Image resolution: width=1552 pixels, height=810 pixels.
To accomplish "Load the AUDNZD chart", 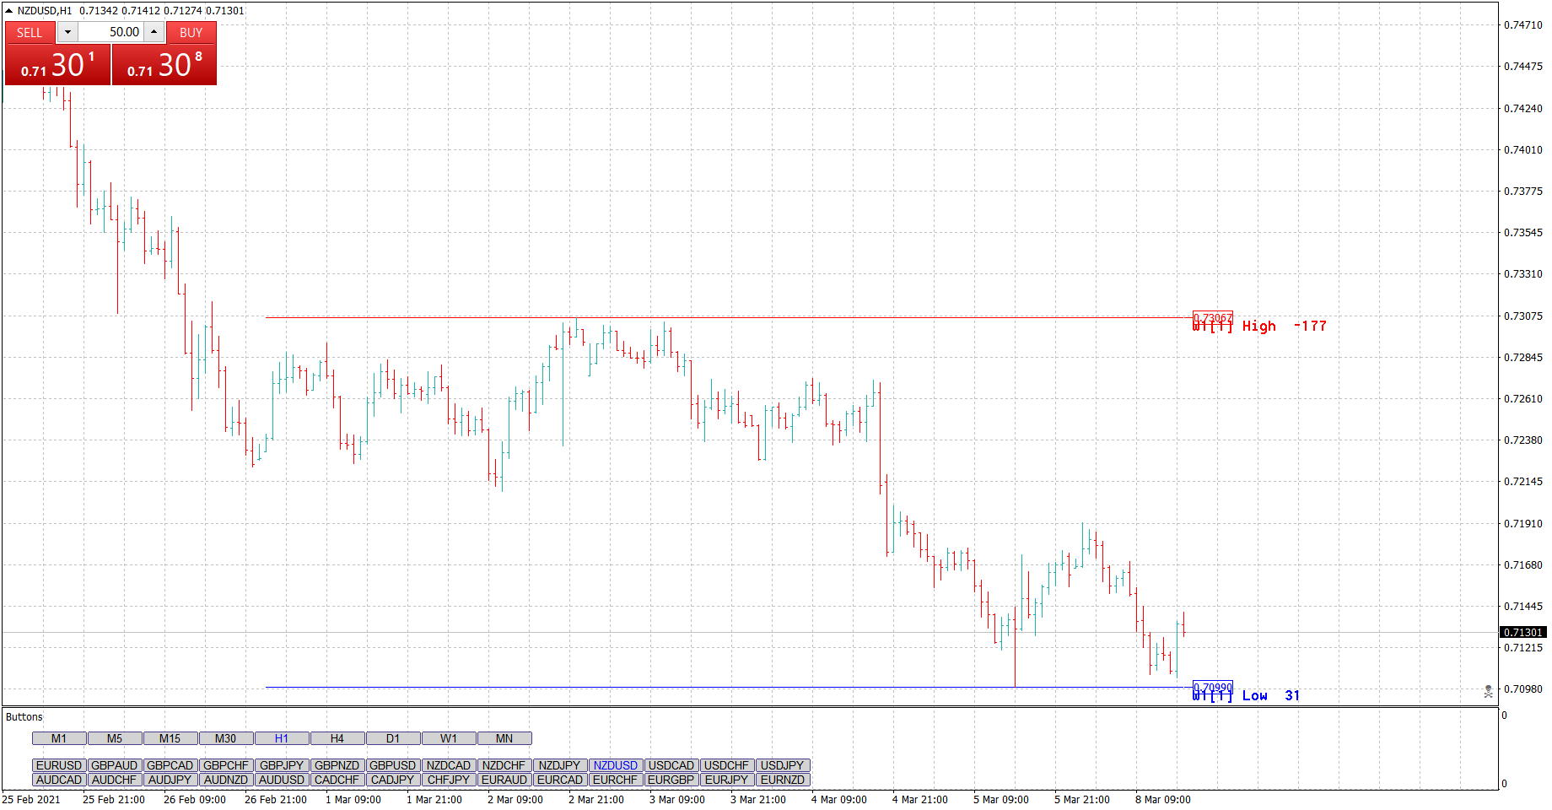I will 226,780.
